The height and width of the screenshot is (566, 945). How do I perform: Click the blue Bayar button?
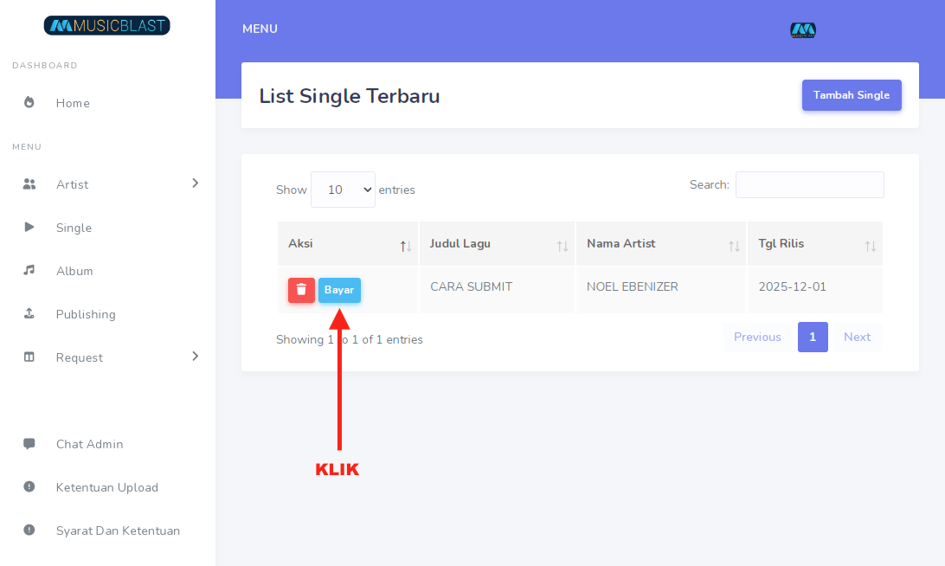(x=339, y=290)
